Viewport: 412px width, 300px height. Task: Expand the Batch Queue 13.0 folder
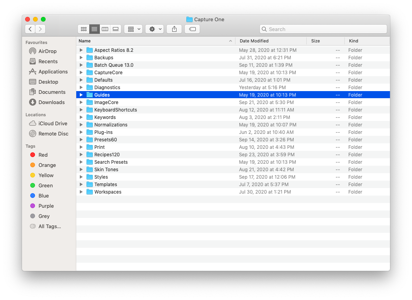(81, 65)
